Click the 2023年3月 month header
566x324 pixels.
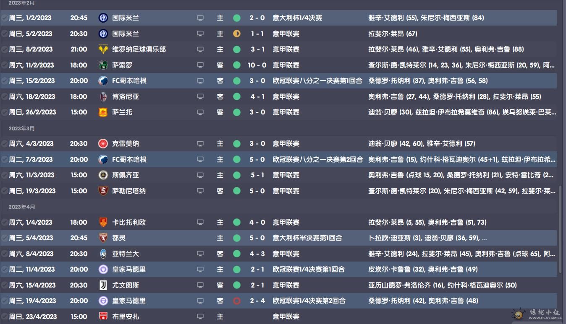coord(22,128)
